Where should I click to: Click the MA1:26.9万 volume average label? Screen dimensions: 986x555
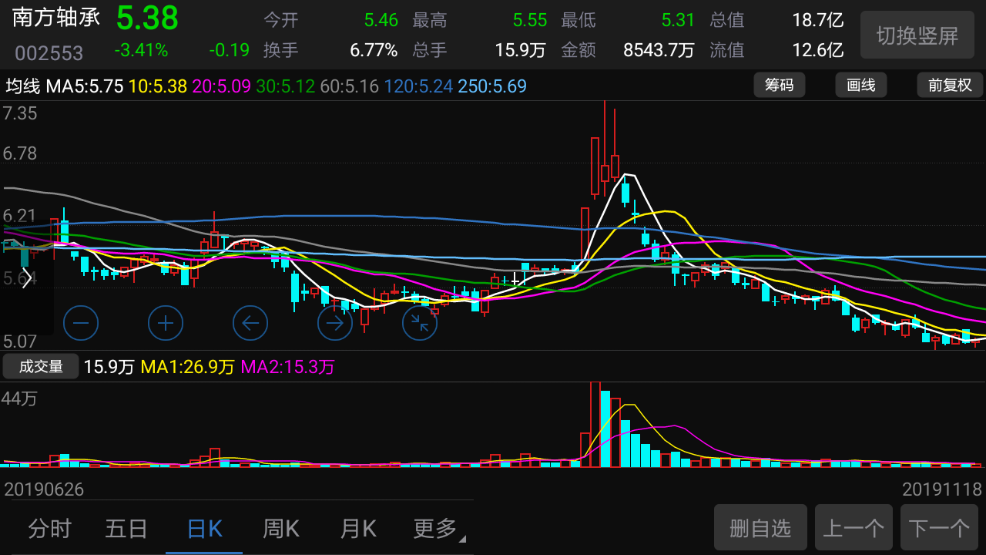pyautogui.click(x=187, y=367)
